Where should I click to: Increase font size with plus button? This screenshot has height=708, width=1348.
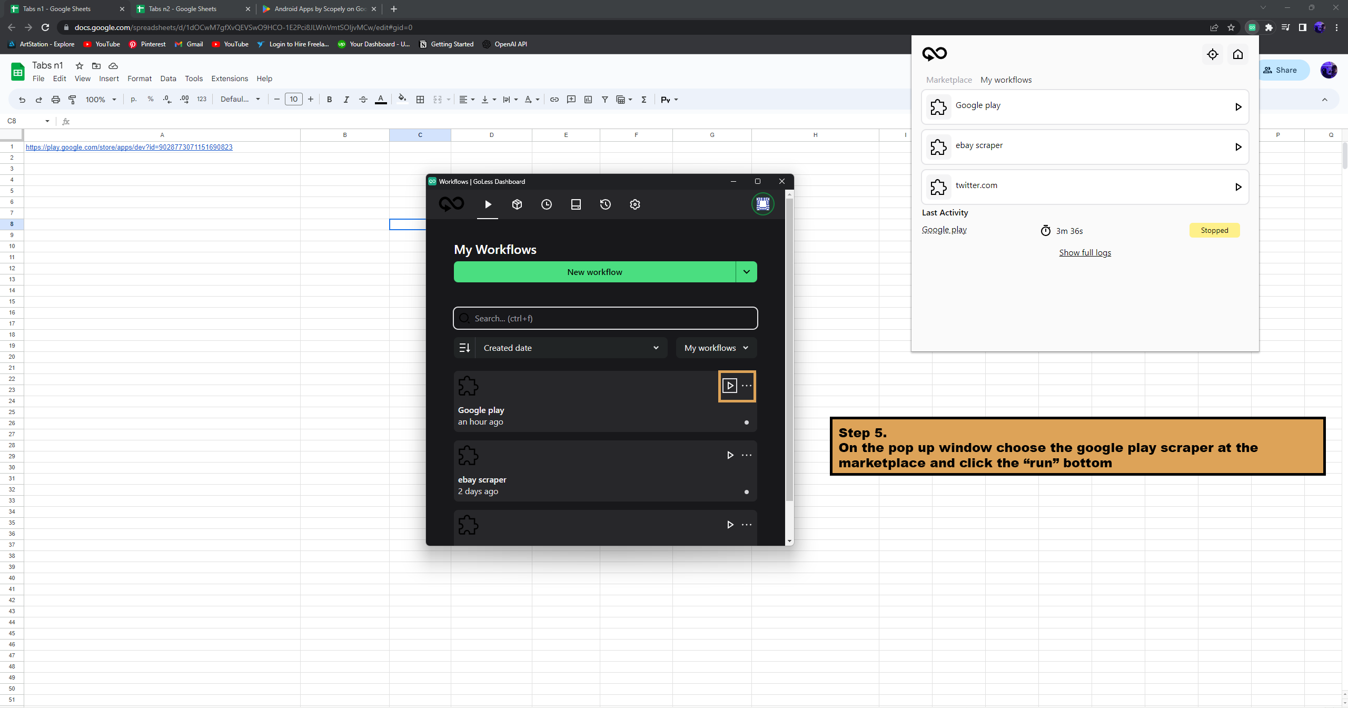point(311,100)
